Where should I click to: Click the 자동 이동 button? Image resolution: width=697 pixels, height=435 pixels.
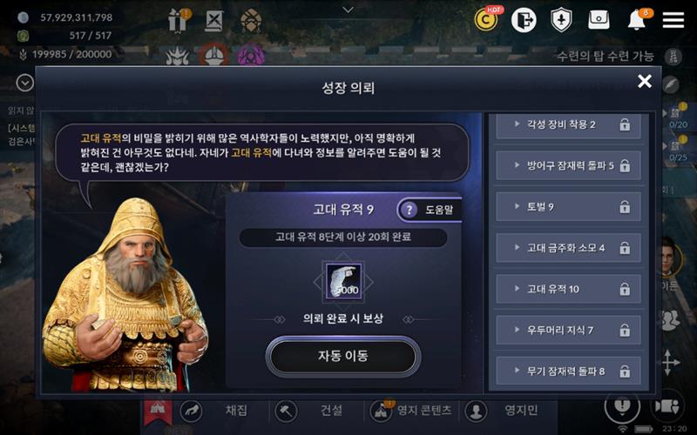[342, 356]
